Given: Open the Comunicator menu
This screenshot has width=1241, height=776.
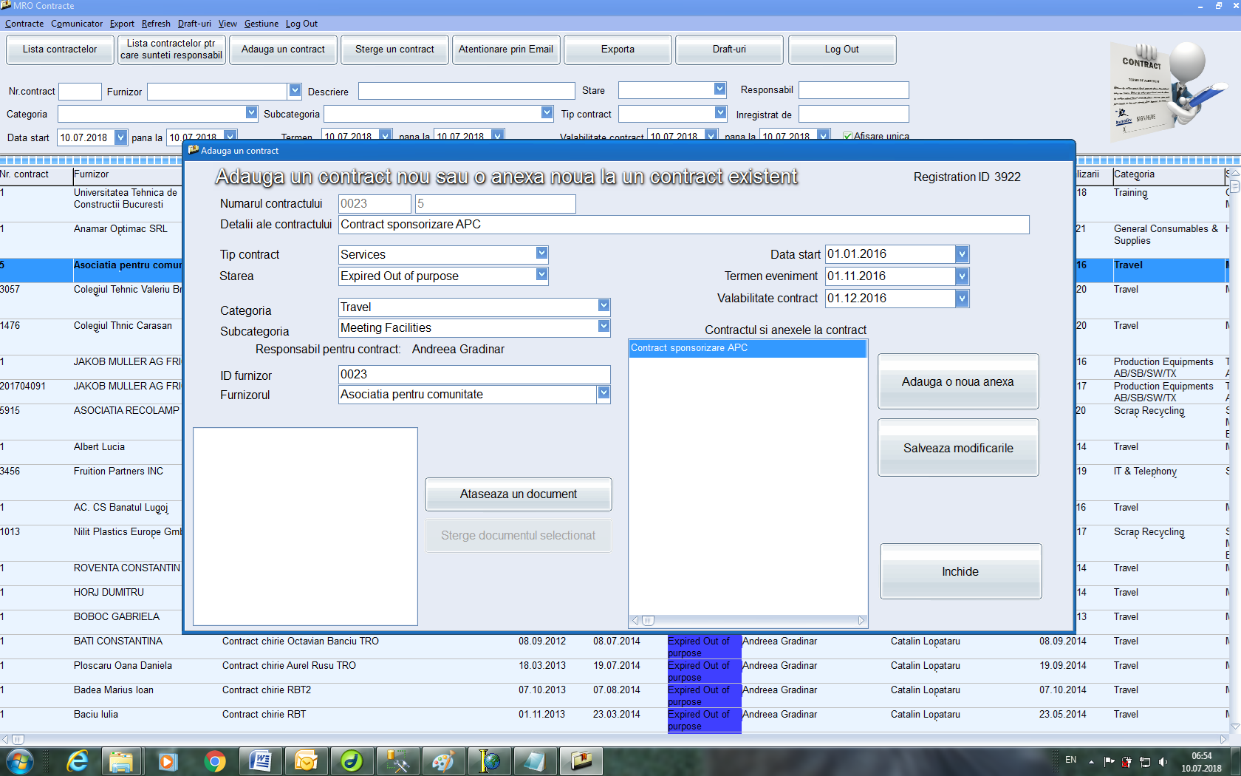Looking at the screenshot, I should click(77, 24).
